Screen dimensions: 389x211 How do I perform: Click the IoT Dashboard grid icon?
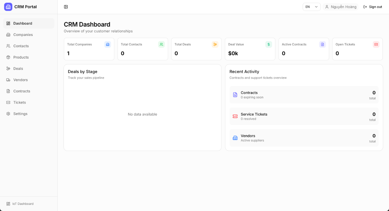[8, 204]
